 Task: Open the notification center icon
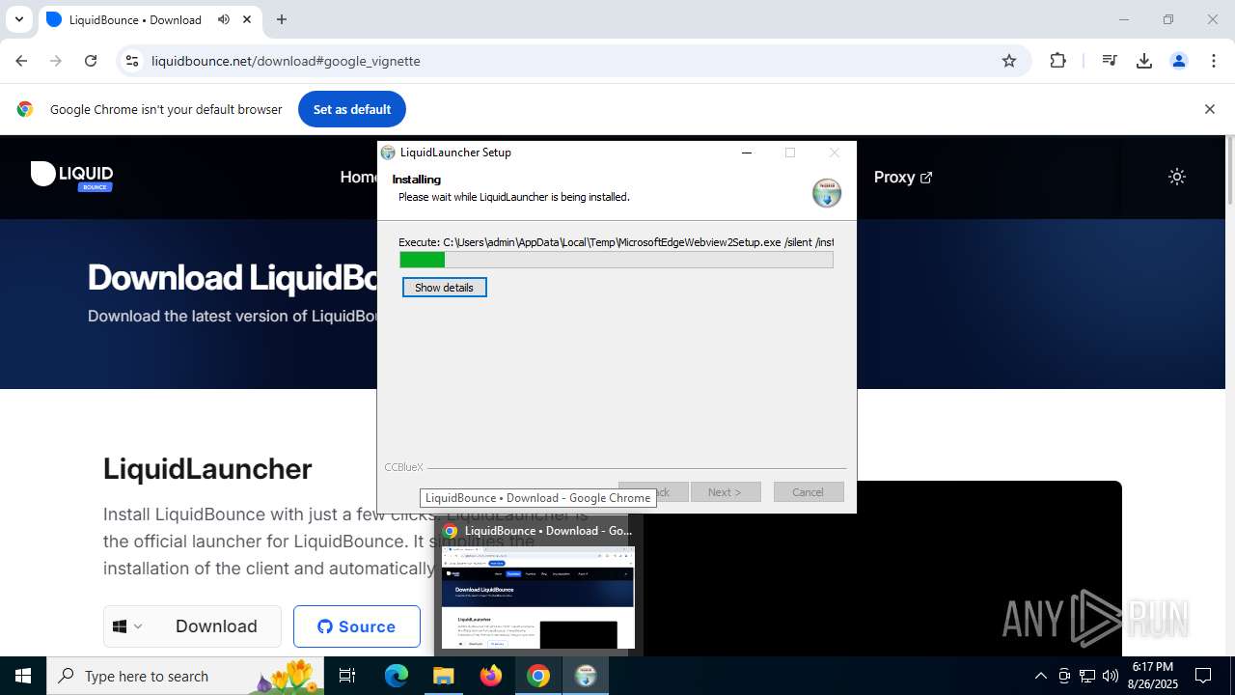(1203, 676)
